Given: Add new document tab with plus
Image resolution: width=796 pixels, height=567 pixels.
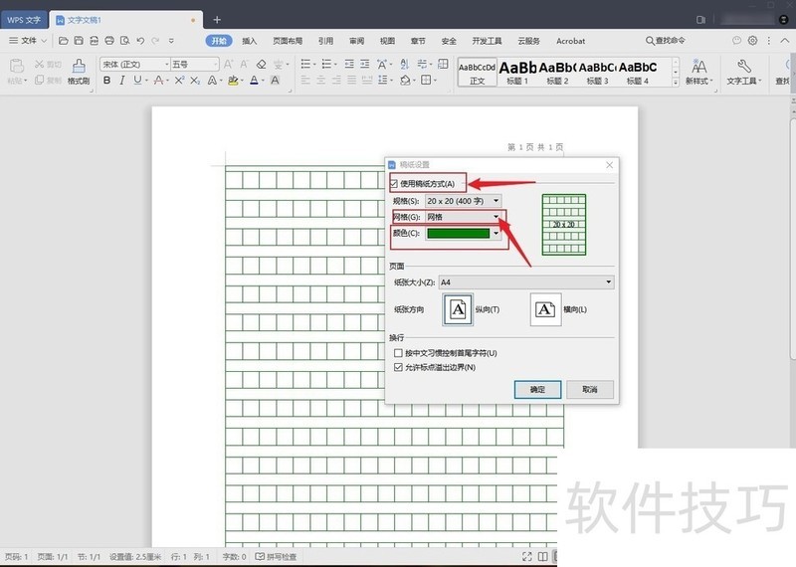Looking at the screenshot, I should 217,20.
